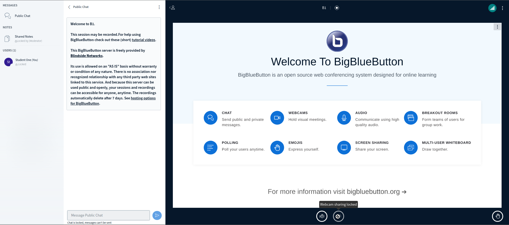Viewport: 509px width, 225px height.
Task: Open the Shared Notes document icon
Action: click(x=7, y=39)
